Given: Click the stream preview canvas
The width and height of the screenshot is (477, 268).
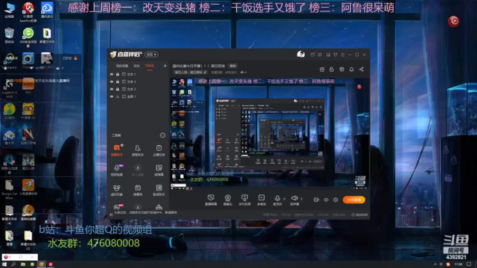Looking at the screenshot, I should [270, 135].
